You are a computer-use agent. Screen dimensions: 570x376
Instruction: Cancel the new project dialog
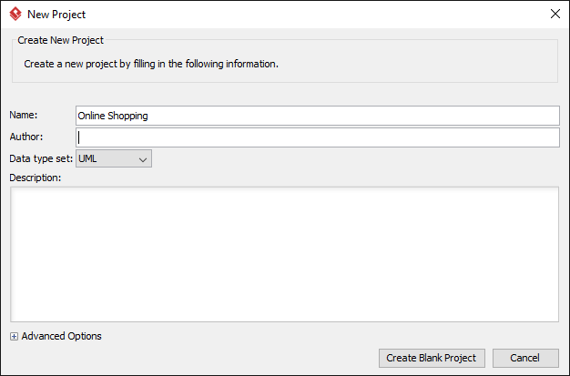525,358
